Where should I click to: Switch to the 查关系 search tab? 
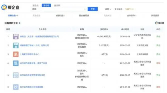tap(57, 5)
